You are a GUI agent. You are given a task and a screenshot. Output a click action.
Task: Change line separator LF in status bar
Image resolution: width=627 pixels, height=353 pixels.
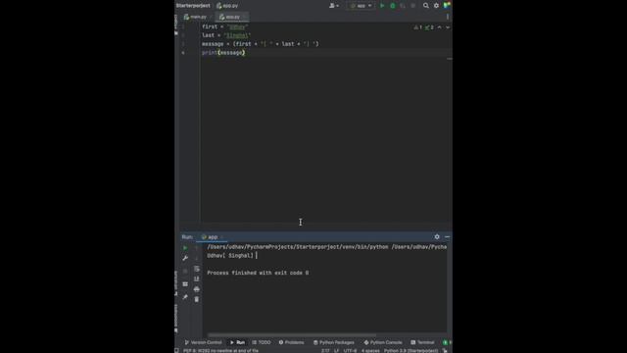click(336, 351)
